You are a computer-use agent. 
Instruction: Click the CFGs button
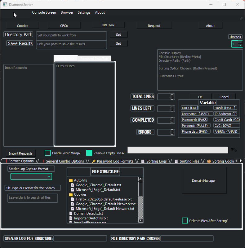click(x=64, y=26)
